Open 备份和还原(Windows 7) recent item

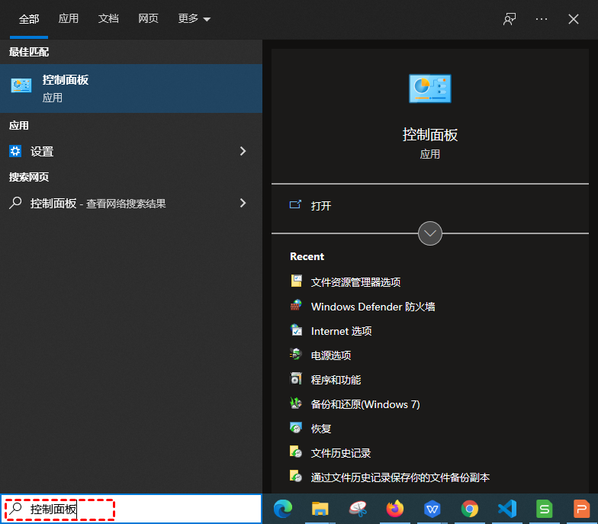[365, 404]
